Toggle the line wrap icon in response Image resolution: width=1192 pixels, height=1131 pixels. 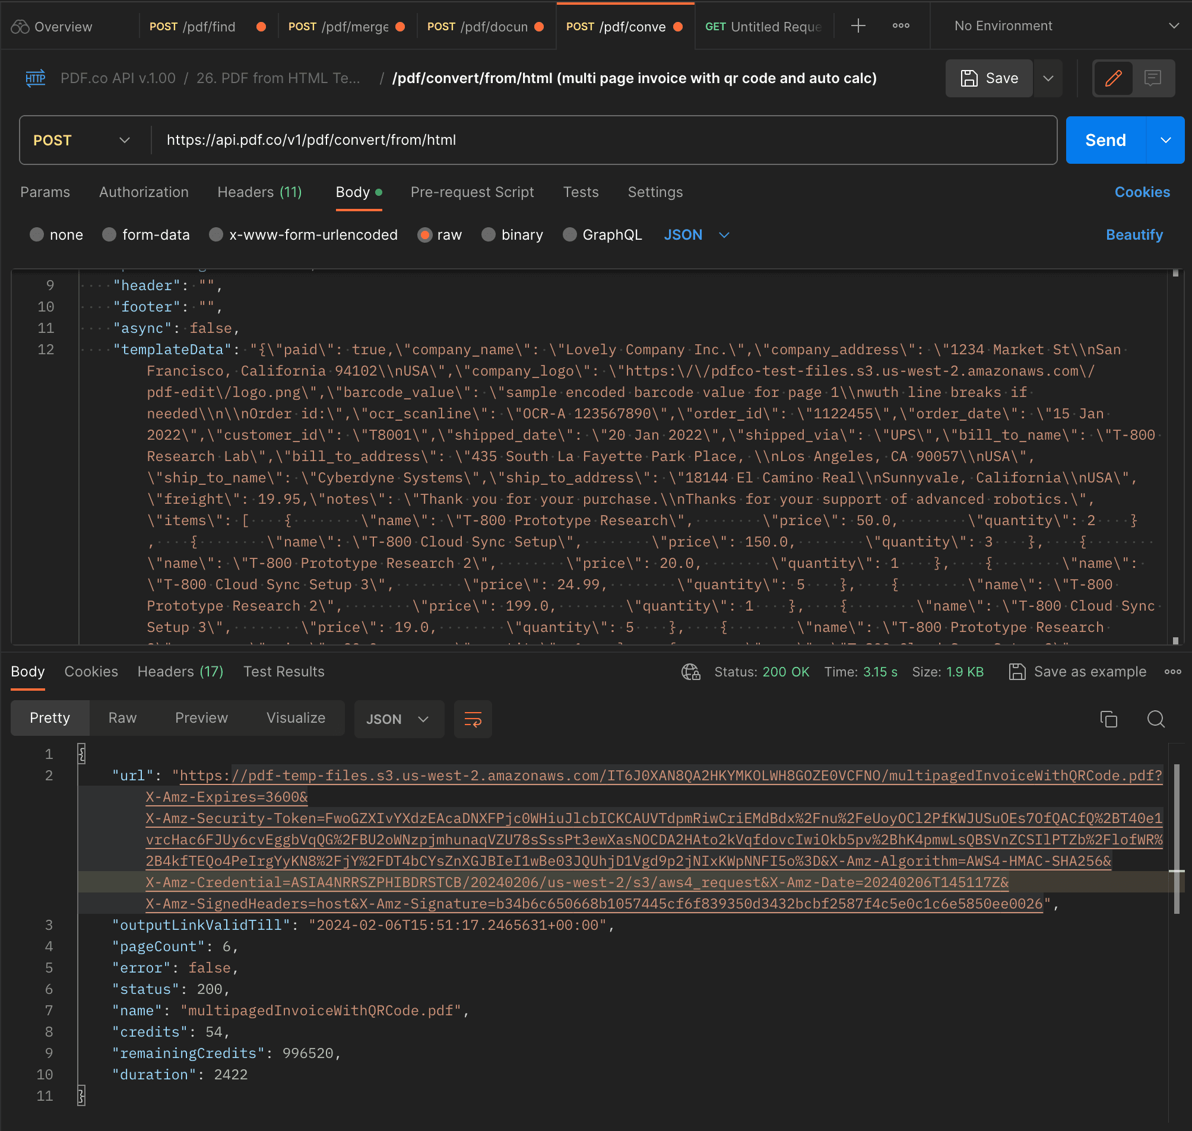(473, 719)
